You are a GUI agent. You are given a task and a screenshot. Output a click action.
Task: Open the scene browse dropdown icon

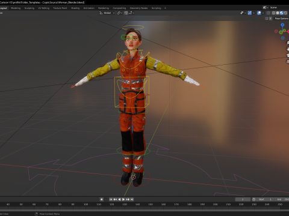[266, 7]
